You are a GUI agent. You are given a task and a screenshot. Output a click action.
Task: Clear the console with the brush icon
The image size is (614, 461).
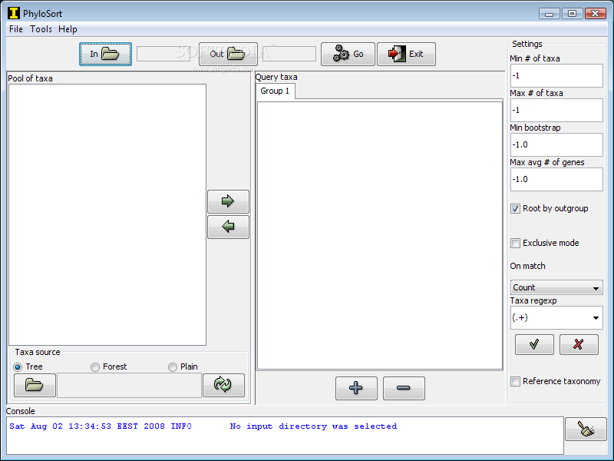586,429
